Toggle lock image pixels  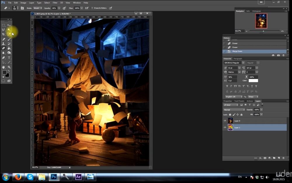click(234, 115)
